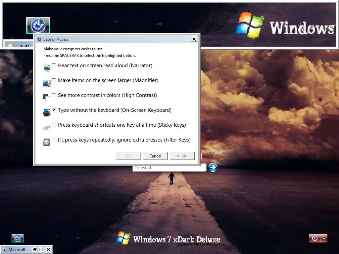Click Apply in the Ease of Access dialog
Image resolution: width=339 pixels, height=254 pixels.
tap(182, 156)
